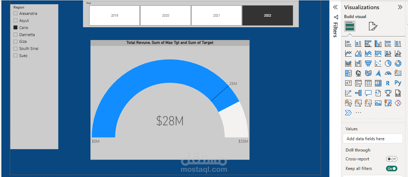The width and height of the screenshot is (408, 177).
Task: Select the Treemap visual
Action: point(348,73)
